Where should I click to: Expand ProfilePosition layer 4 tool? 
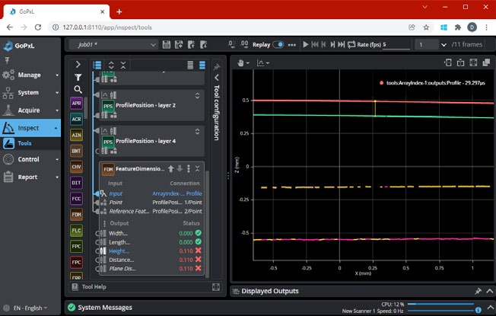pos(197,132)
